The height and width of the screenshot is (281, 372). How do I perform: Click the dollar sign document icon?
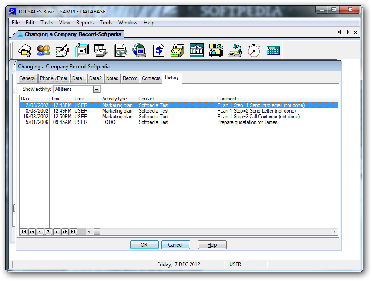[158, 50]
